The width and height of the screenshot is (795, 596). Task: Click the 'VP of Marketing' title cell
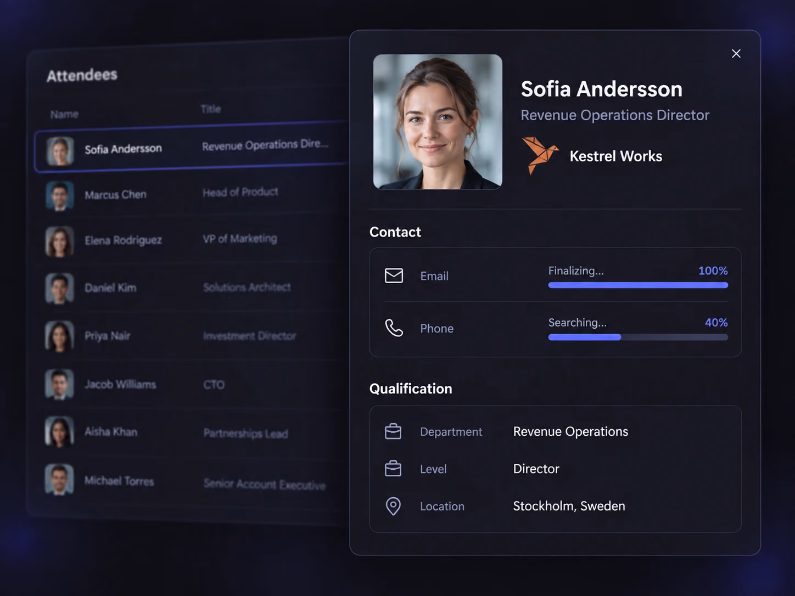240,239
